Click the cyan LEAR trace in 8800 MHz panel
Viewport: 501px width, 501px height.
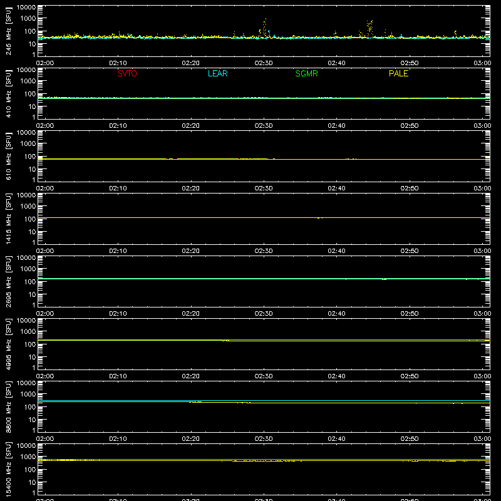264,400
